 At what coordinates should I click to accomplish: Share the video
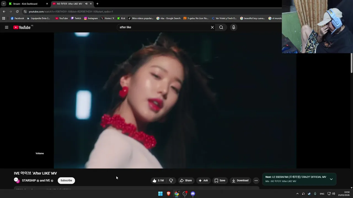point(186,180)
